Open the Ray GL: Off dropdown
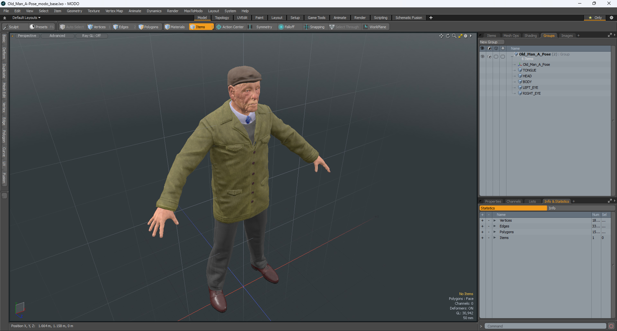 click(91, 36)
